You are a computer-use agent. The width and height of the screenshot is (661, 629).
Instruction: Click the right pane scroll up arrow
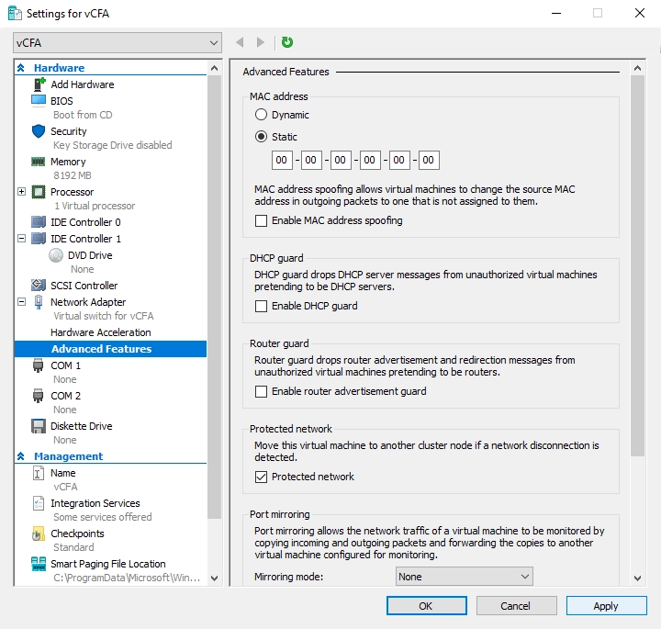pos(637,68)
